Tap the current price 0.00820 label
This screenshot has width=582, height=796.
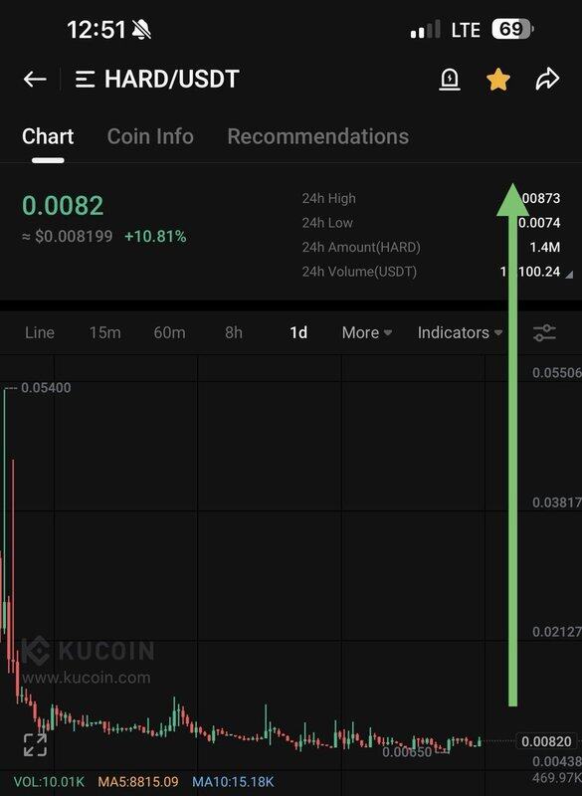pyautogui.click(x=546, y=741)
